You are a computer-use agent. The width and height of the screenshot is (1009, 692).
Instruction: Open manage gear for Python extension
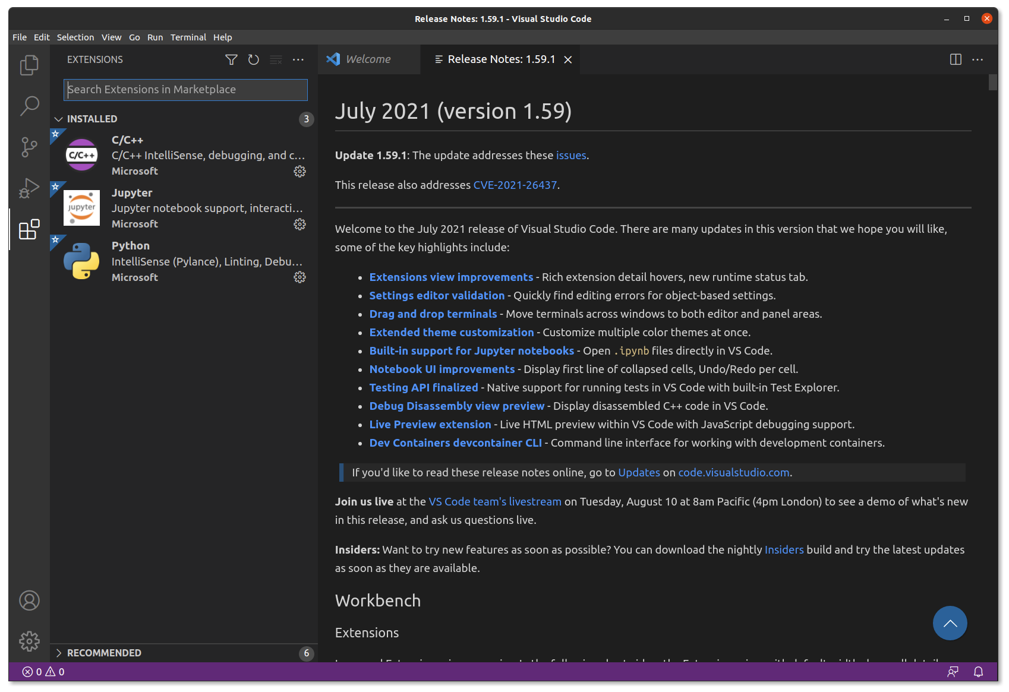click(300, 277)
